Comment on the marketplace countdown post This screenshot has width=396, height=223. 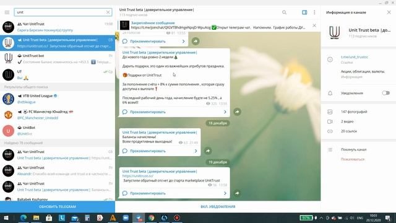coord(174,193)
